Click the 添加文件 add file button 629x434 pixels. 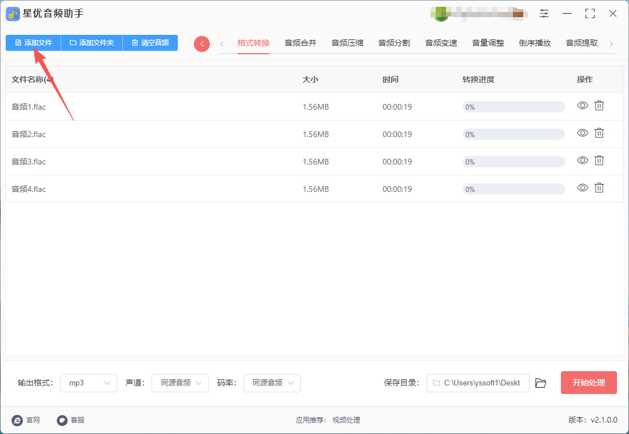point(33,43)
